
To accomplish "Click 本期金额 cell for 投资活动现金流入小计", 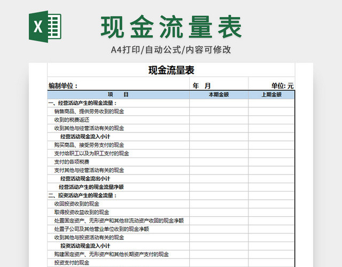I will tap(219, 246).
